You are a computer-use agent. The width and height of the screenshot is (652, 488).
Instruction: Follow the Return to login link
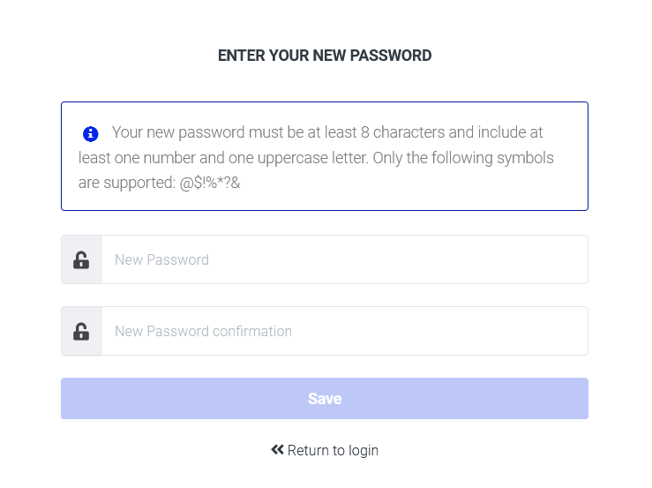[325, 450]
